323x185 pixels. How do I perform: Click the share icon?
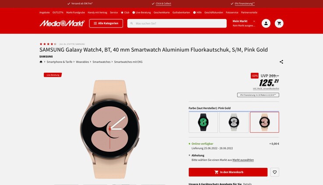[x=281, y=62]
